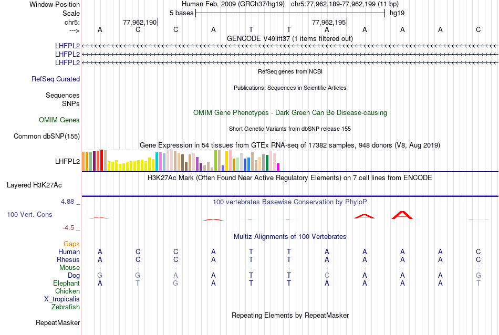Image resolution: width=499 pixels, height=335 pixels.
Task: Click the chr5:77,962,189-77,962,199 (11 bp) position text
Action: [345, 4]
